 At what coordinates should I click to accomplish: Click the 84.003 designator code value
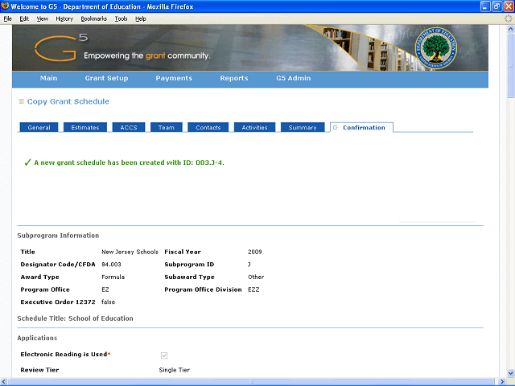[x=111, y=265]
